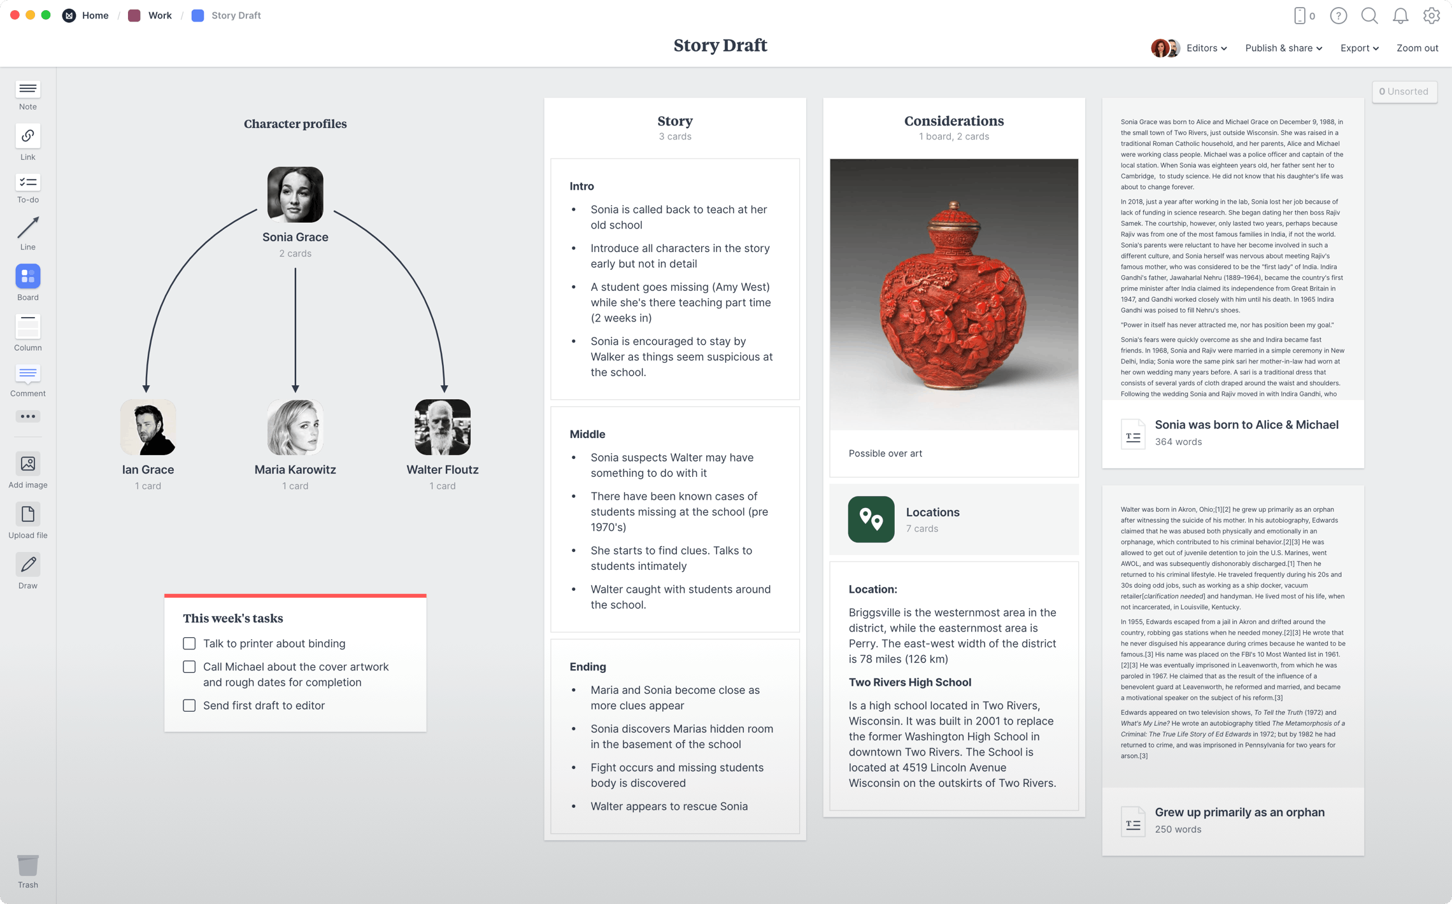Click Zoom out button in toolbar
The width and height of the screenshot is (1452, 904).
(x=1419, y=47)
